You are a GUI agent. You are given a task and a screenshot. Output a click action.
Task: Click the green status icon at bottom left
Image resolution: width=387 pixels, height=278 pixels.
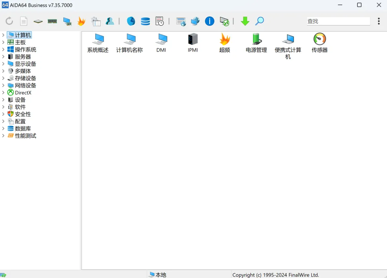[x=3, y=275]
